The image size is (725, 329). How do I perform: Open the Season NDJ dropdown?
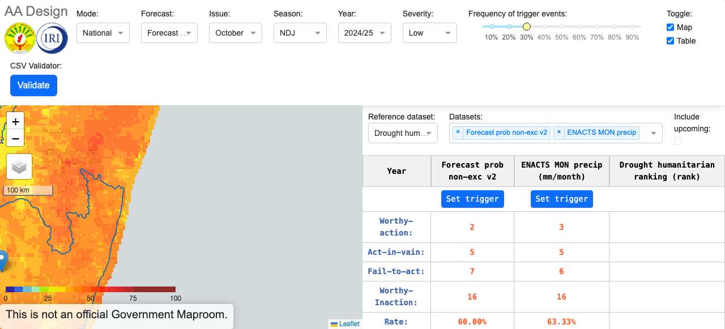click(x=300, y=33)
